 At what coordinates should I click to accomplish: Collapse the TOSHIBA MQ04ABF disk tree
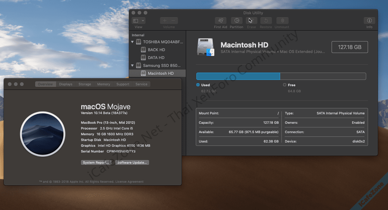(x=132, y=42)
